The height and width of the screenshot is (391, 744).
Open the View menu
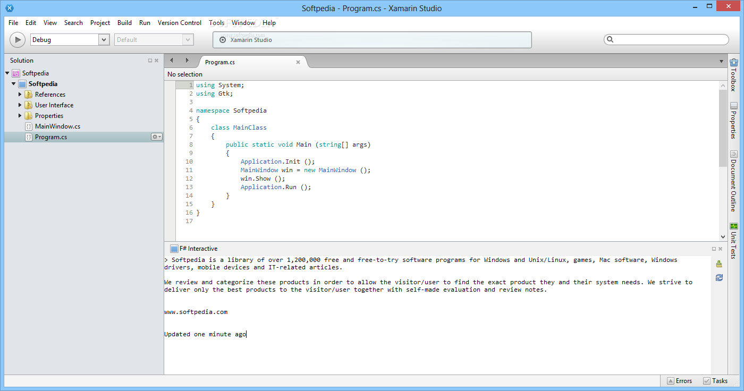pyautogui.click(x=50, y=23)
